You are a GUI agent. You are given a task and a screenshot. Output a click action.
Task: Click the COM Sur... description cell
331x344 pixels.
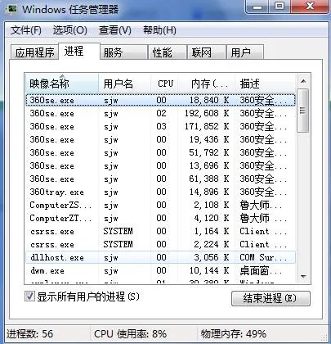tap(263, 257)
